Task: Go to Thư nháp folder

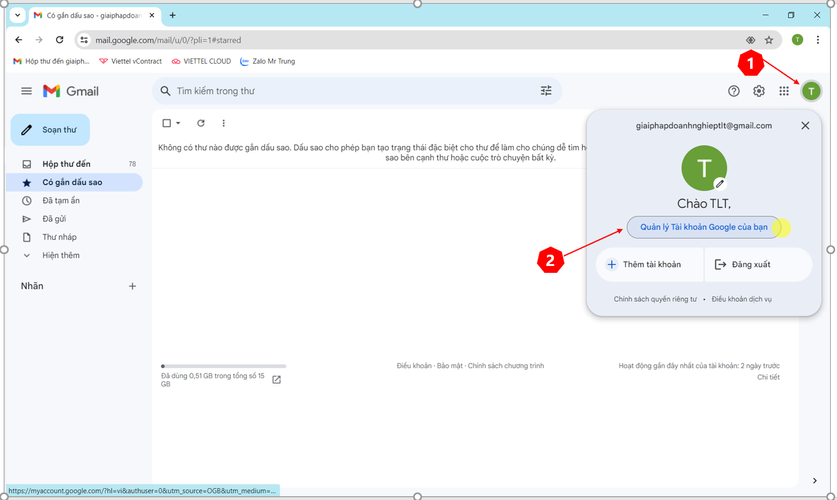Action: coord(59,237)
